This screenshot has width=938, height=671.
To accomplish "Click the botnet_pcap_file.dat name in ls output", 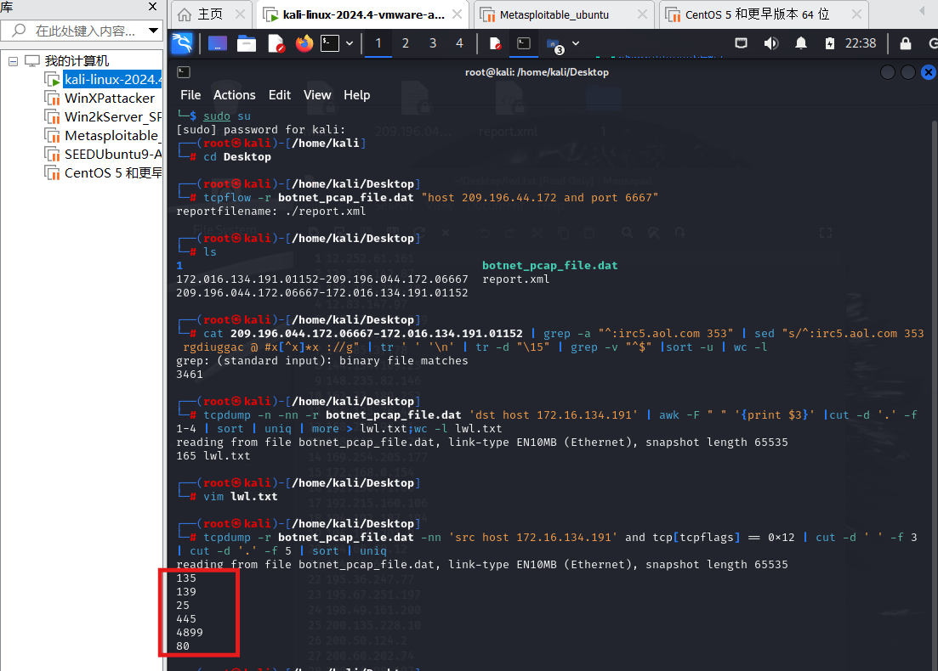I will click(549, 265).
